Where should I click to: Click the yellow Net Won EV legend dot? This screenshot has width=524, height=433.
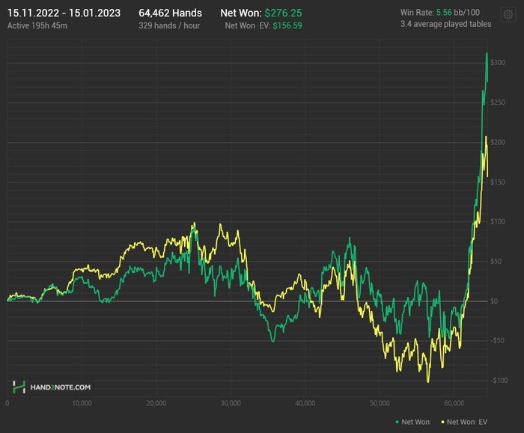point(442,422)
